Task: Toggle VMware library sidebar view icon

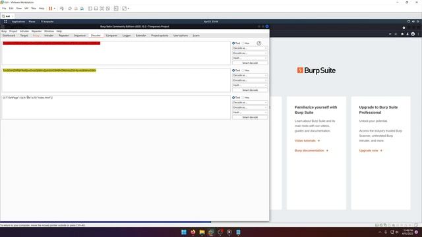Action: 90,9
